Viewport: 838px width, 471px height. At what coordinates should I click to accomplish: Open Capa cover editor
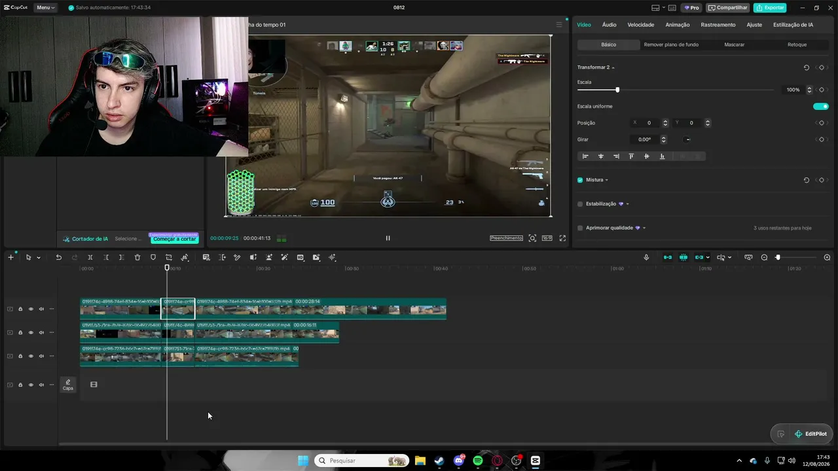point(68,385)
